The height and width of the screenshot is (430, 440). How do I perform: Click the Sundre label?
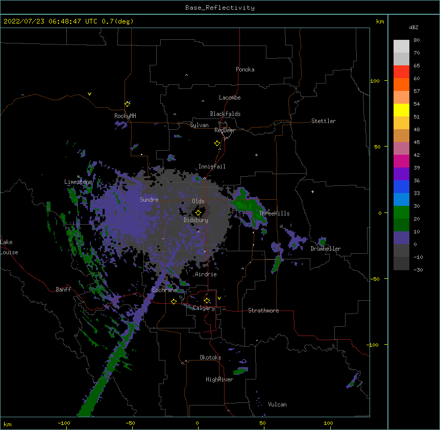[149, 200]
